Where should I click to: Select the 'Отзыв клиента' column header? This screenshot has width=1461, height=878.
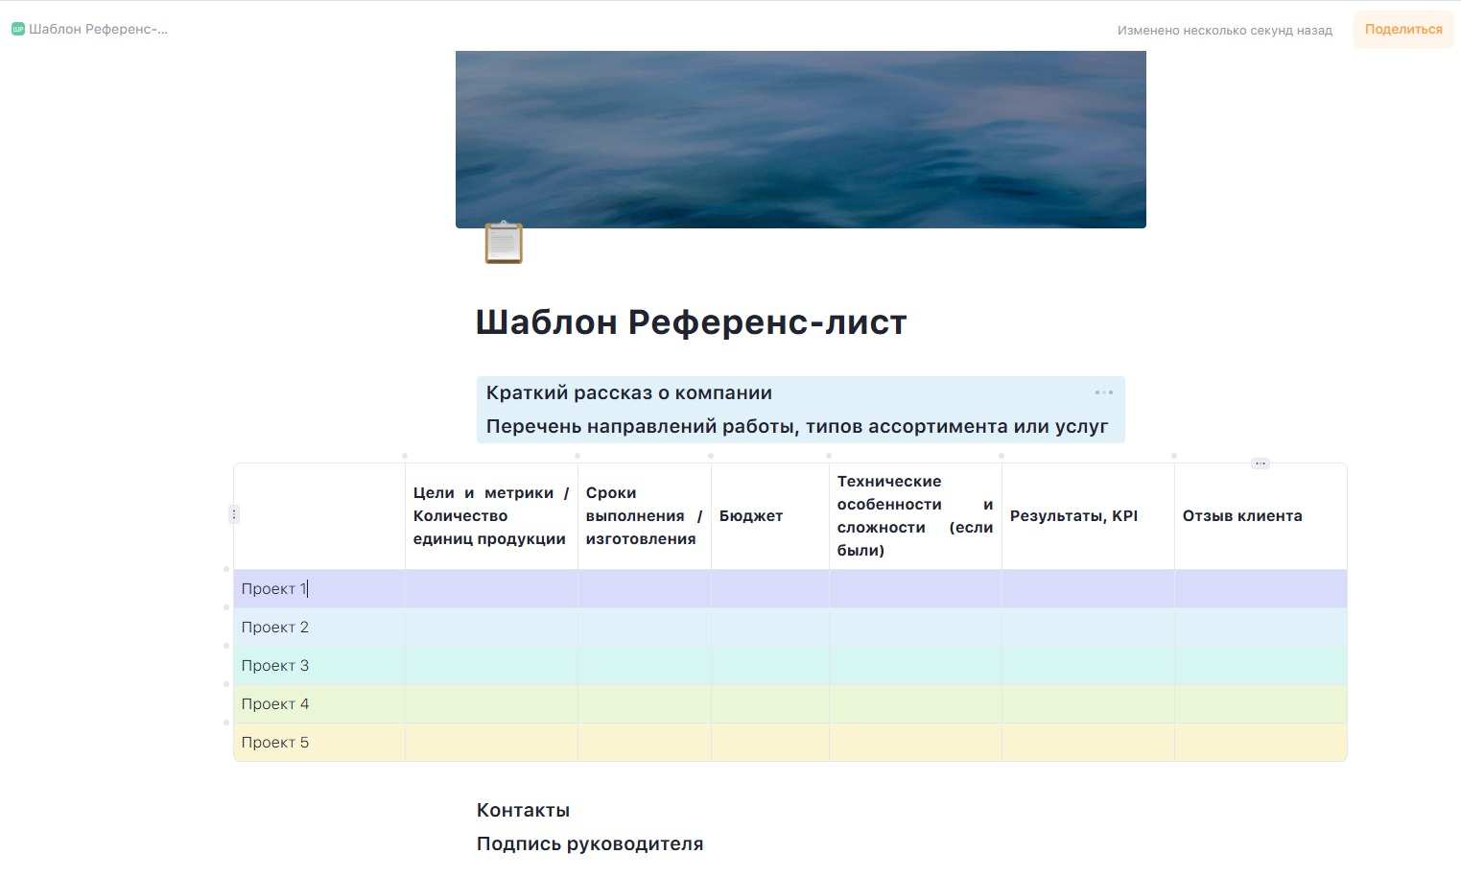pos(1261,516)
